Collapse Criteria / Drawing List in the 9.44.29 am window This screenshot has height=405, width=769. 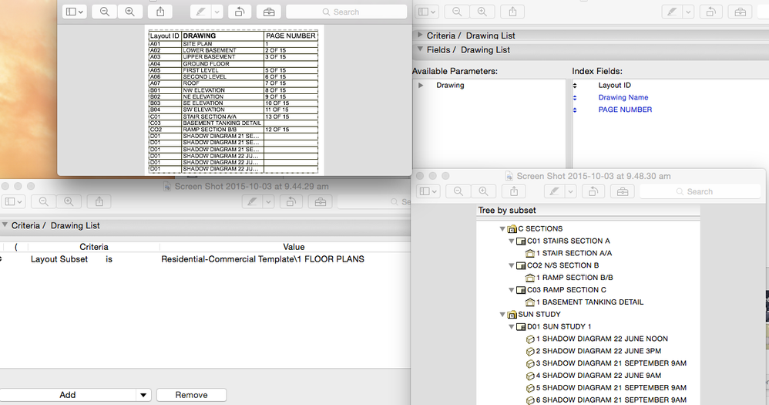(5, 224)
